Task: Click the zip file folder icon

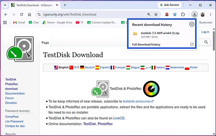Action: coord(135,34)
